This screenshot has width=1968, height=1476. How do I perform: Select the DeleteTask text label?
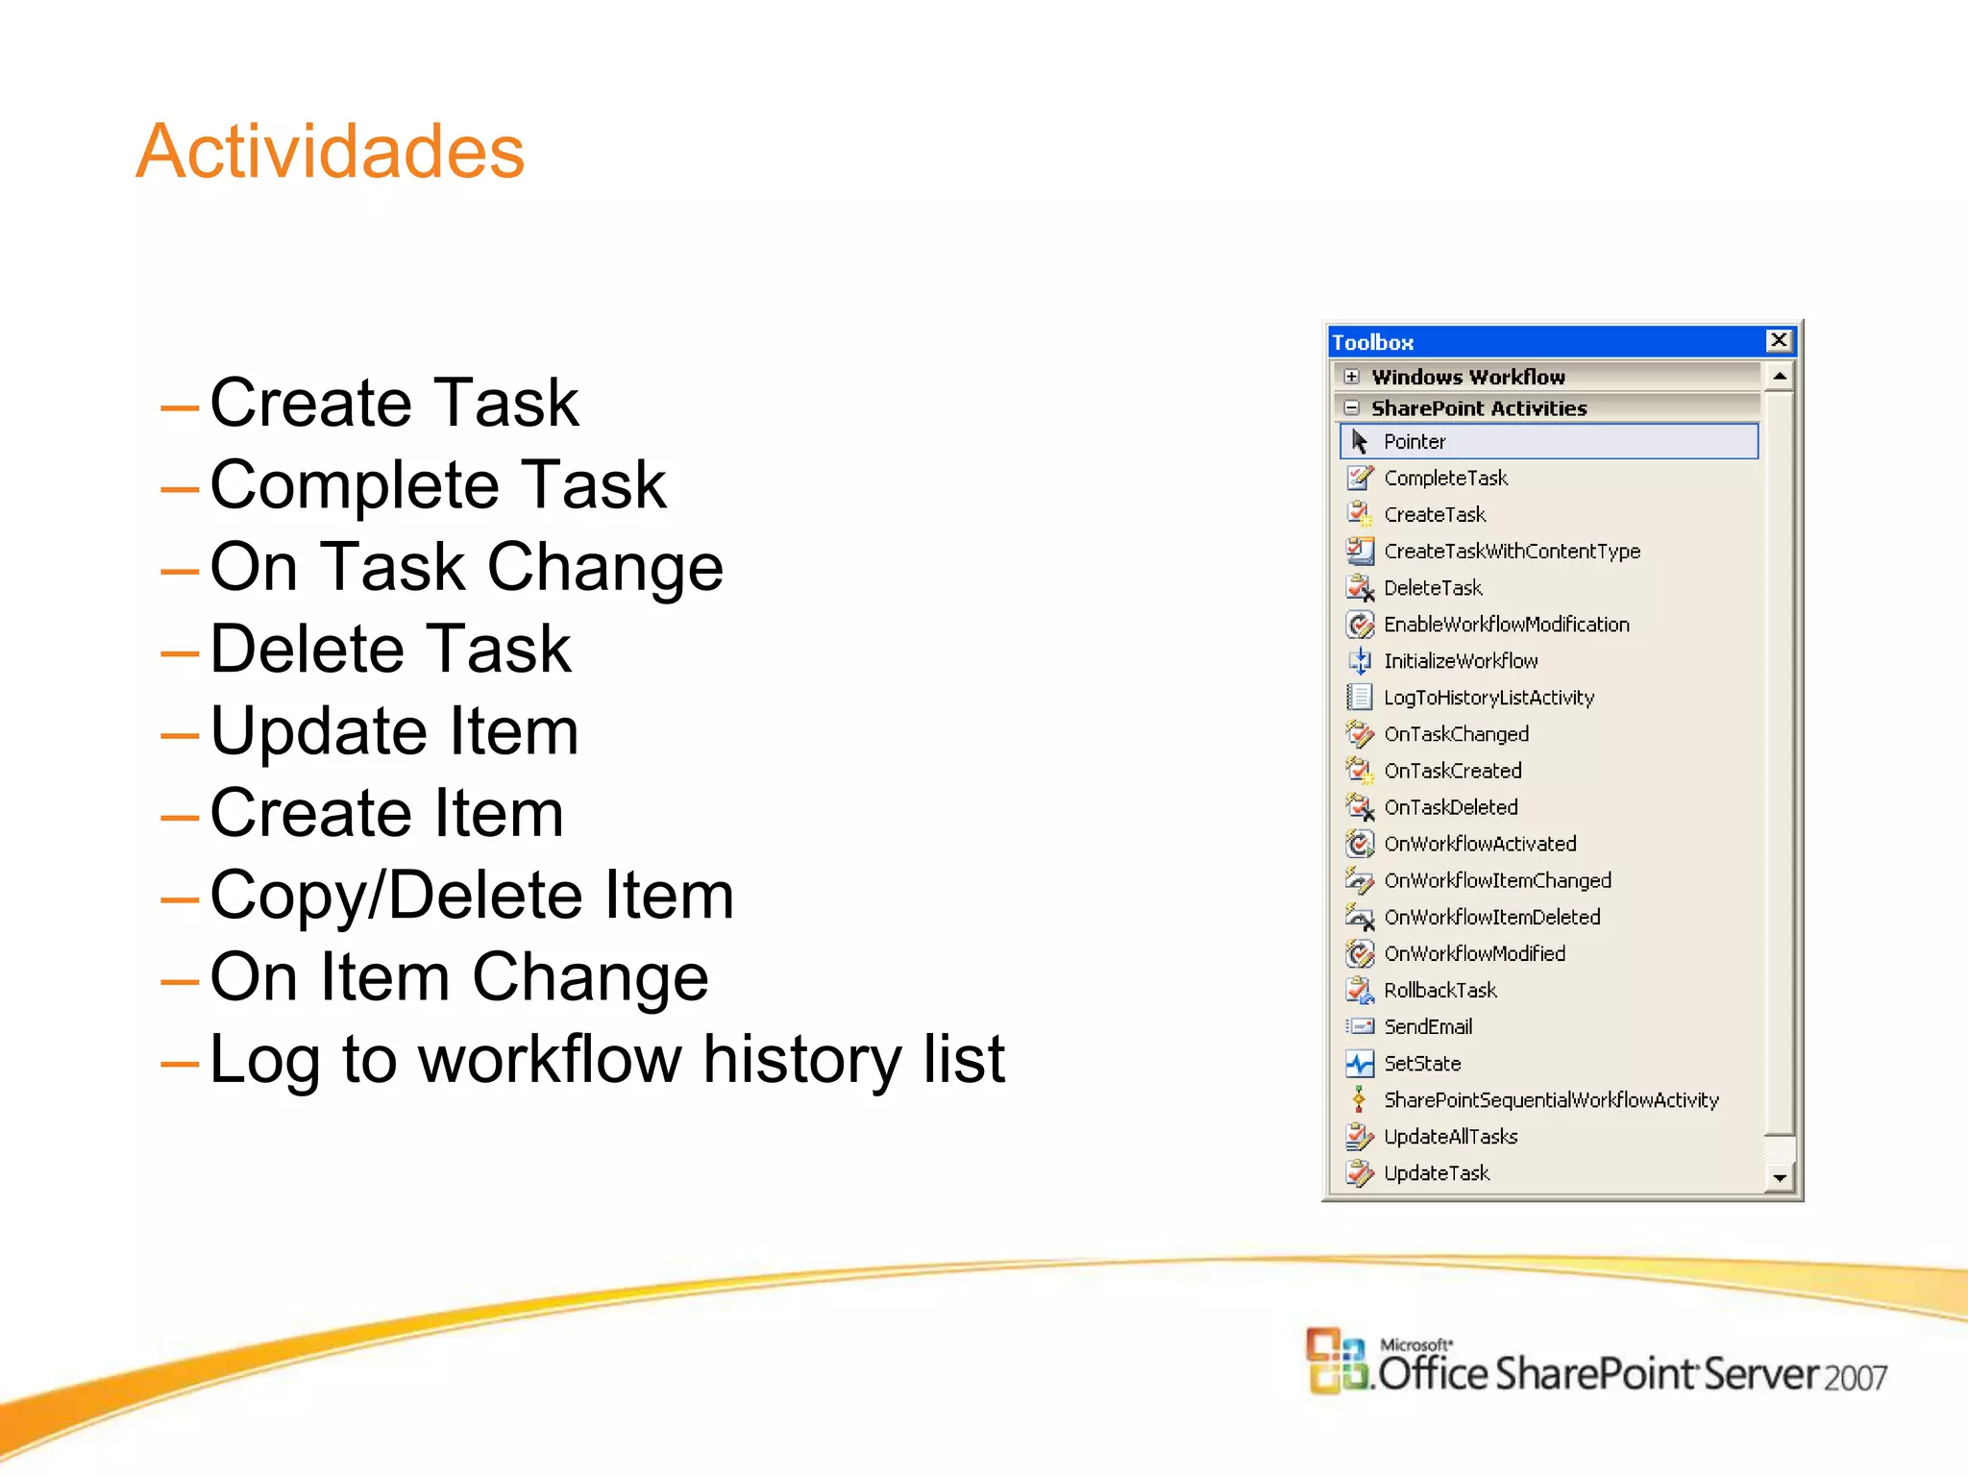point(1433,587)
